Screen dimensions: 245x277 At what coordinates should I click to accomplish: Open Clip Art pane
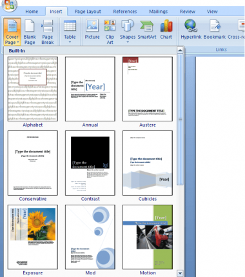pos(110,32)
